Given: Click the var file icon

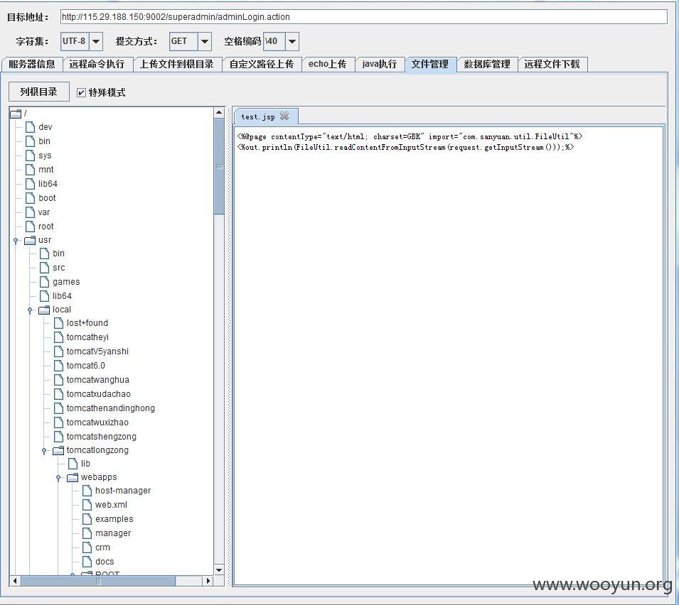Looking at the screenshot, I should tap(30, 212).
